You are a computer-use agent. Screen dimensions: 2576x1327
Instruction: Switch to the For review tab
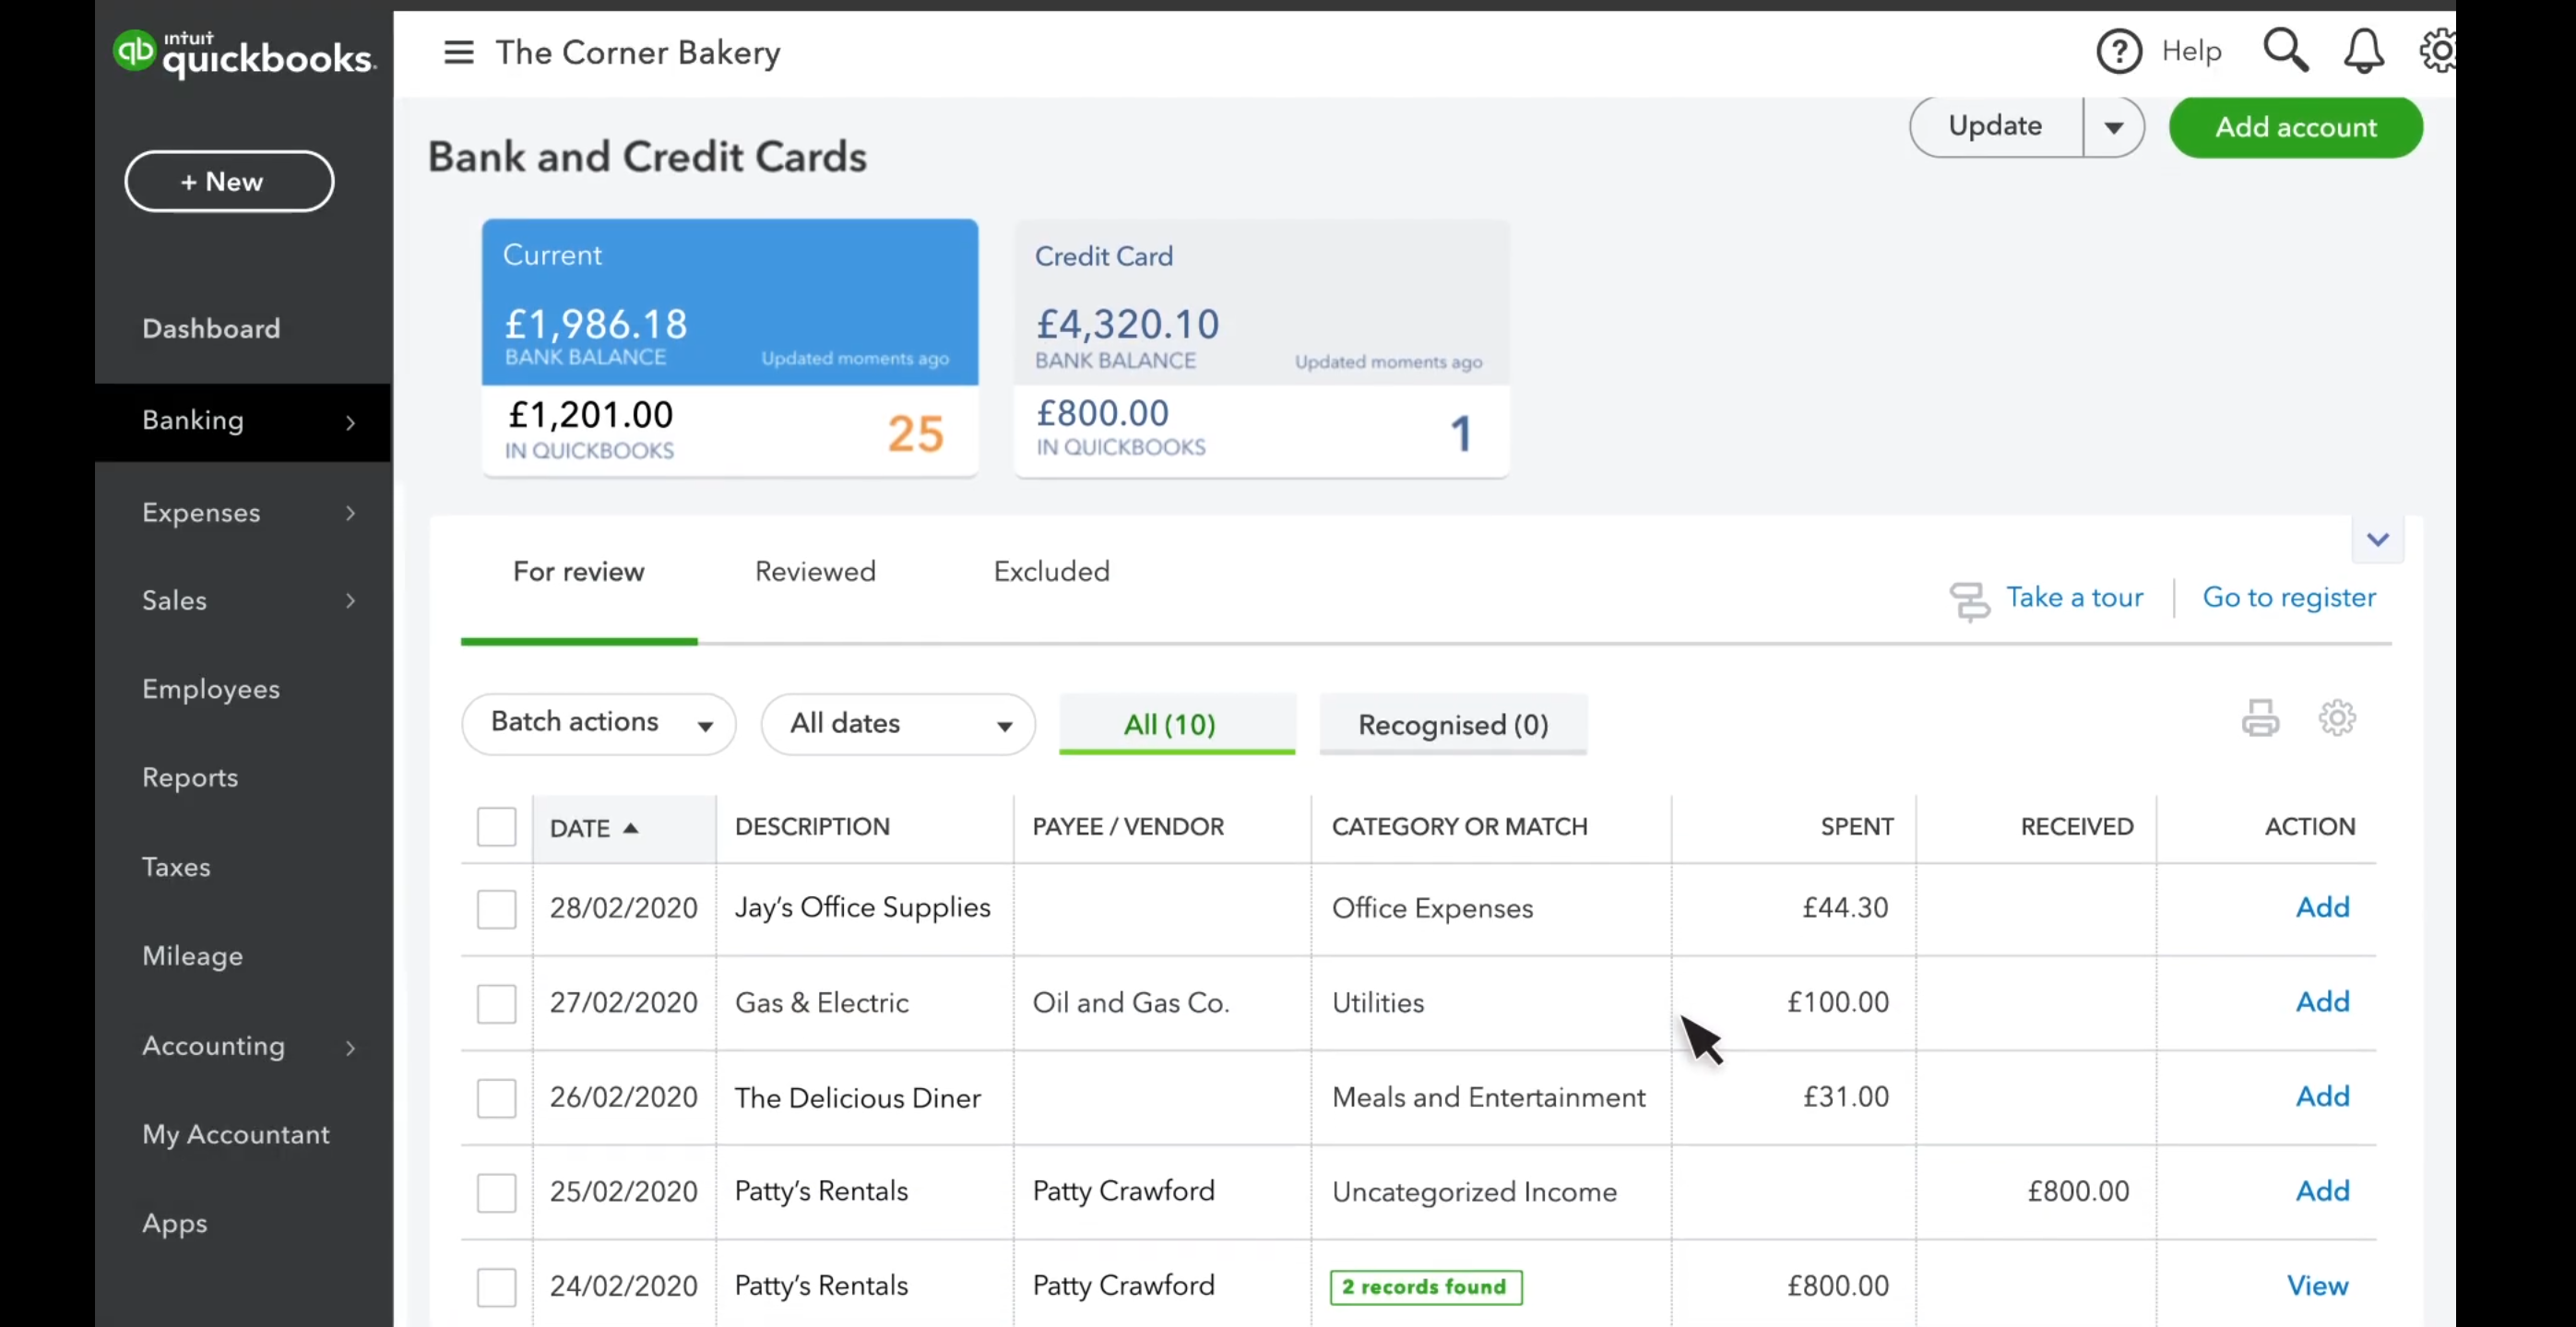[x=578, y=571]
